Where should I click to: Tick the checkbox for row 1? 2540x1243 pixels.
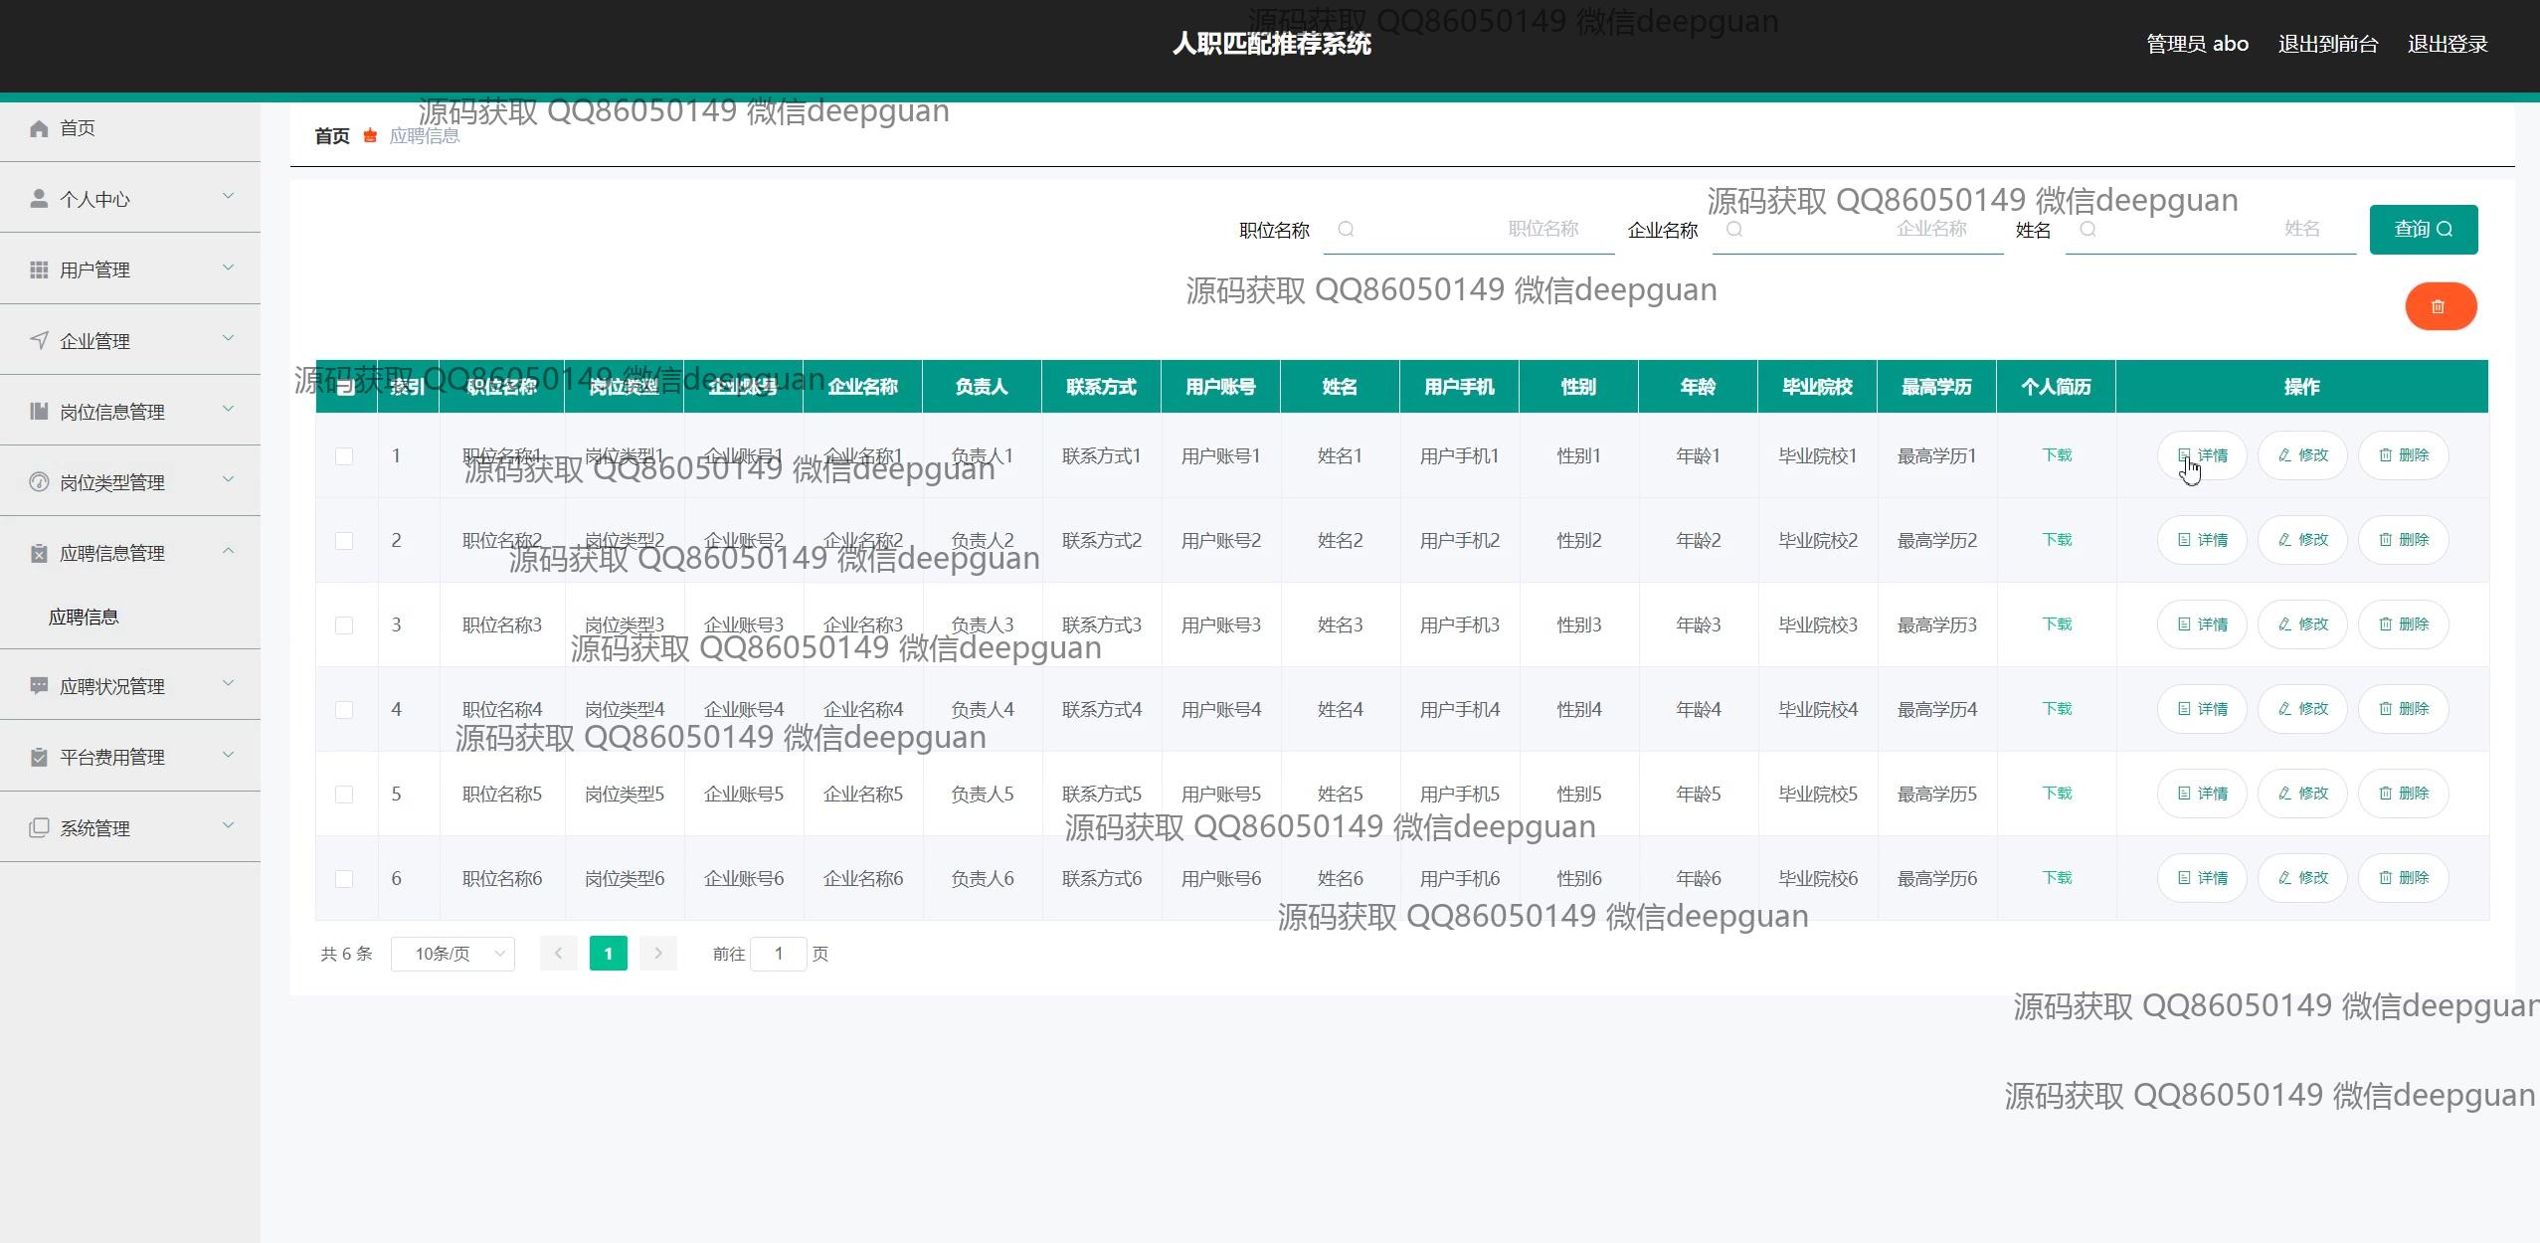(x=344, y=456)
